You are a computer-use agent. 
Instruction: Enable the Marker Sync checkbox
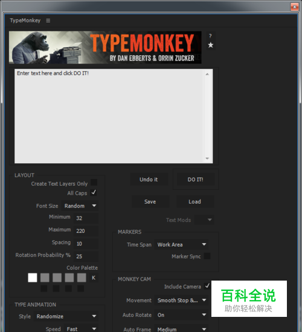[207, 256]
